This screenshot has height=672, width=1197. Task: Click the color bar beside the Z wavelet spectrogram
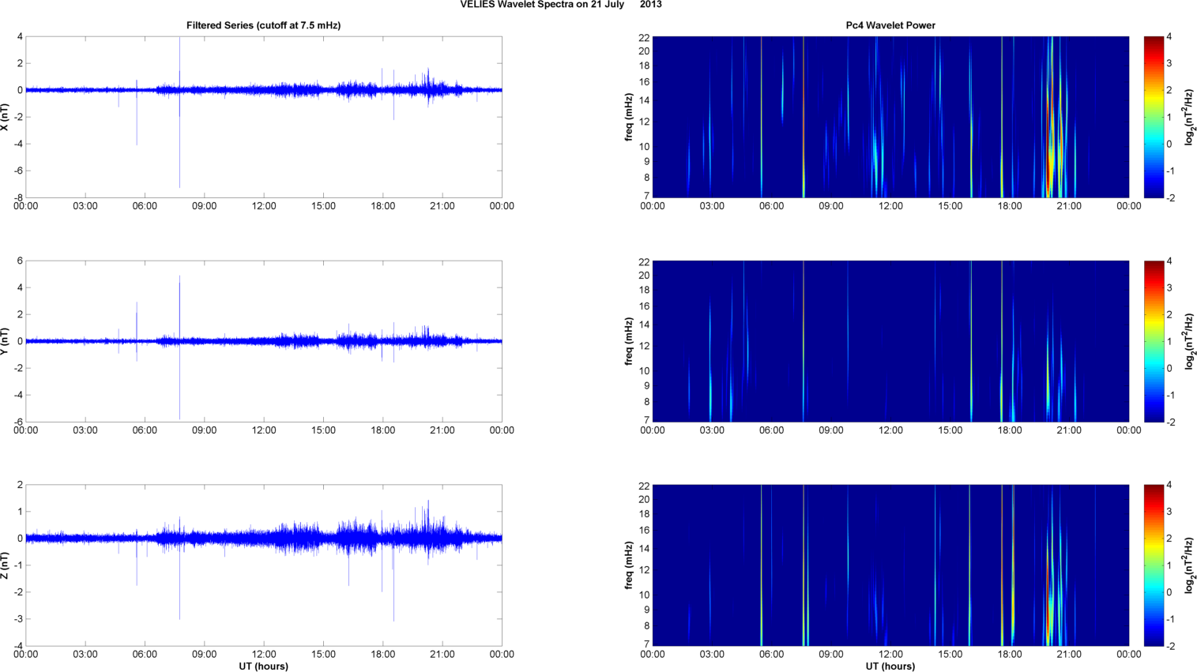(1154, 565)
